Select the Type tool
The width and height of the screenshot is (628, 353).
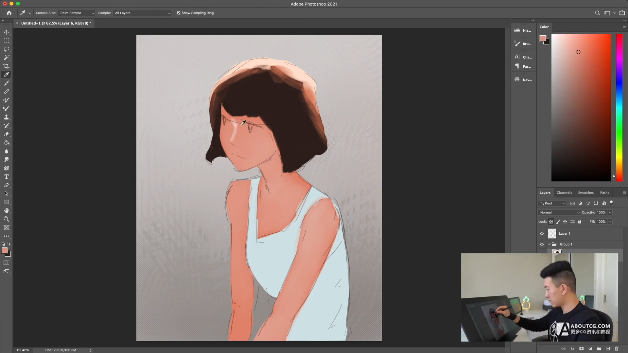6,176
